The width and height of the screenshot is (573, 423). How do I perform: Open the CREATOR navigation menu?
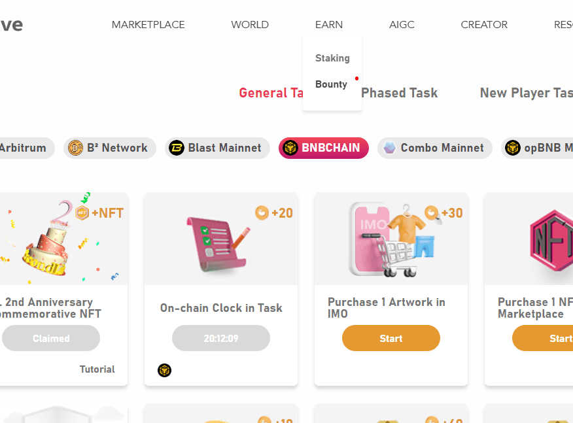tap(484, 25)
